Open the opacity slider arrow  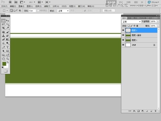click(x=158, y=22)
